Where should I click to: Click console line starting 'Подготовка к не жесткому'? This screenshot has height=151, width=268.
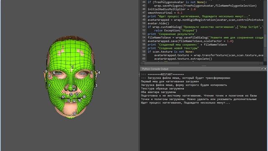(199, 96)
